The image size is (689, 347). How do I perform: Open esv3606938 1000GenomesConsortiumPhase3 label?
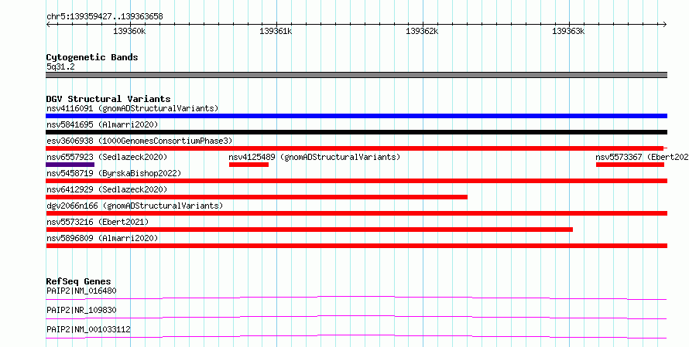click(139, 141)
